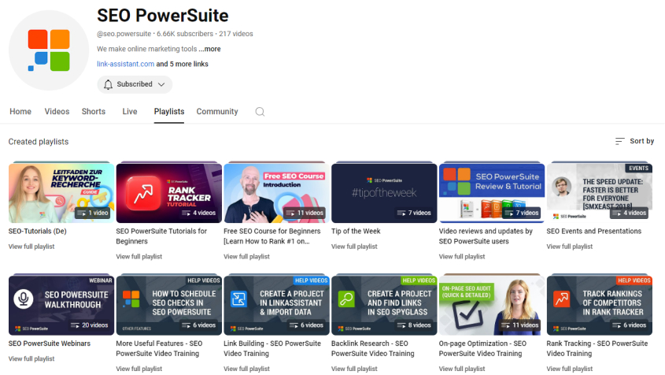Switch to the Shorts tab
This screenshot has height=375, width=665.
click(94, 111)
